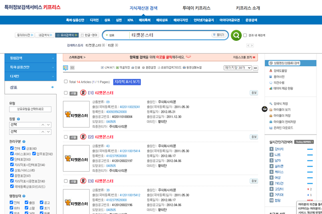Image resolution: width=322 pixels, height=214 pixels.
Task: Uncheck 서비스표(41) rights filter
Action: (x=12, y=153)
